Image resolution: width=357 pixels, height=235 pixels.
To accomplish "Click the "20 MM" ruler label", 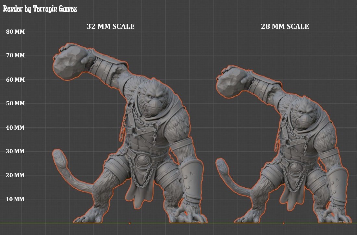I will (x=15, y=175).
